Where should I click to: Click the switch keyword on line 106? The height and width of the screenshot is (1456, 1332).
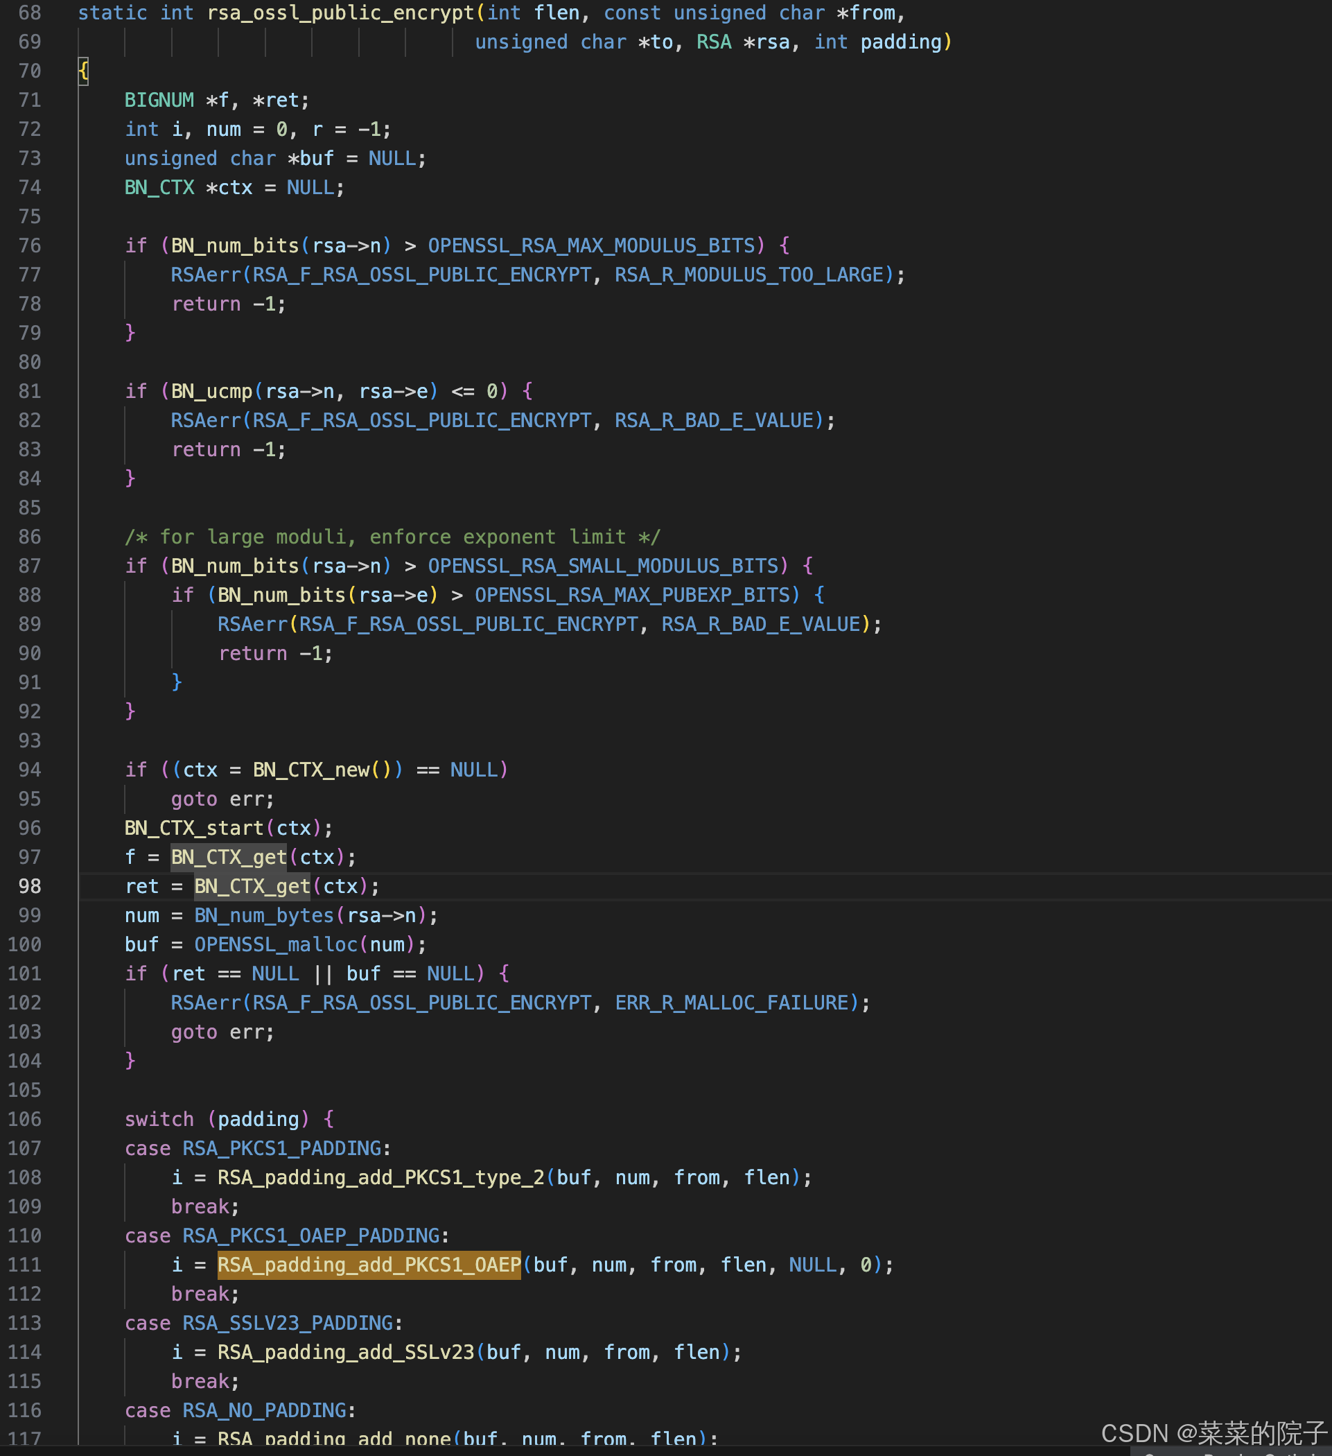tap(159, 1120)
